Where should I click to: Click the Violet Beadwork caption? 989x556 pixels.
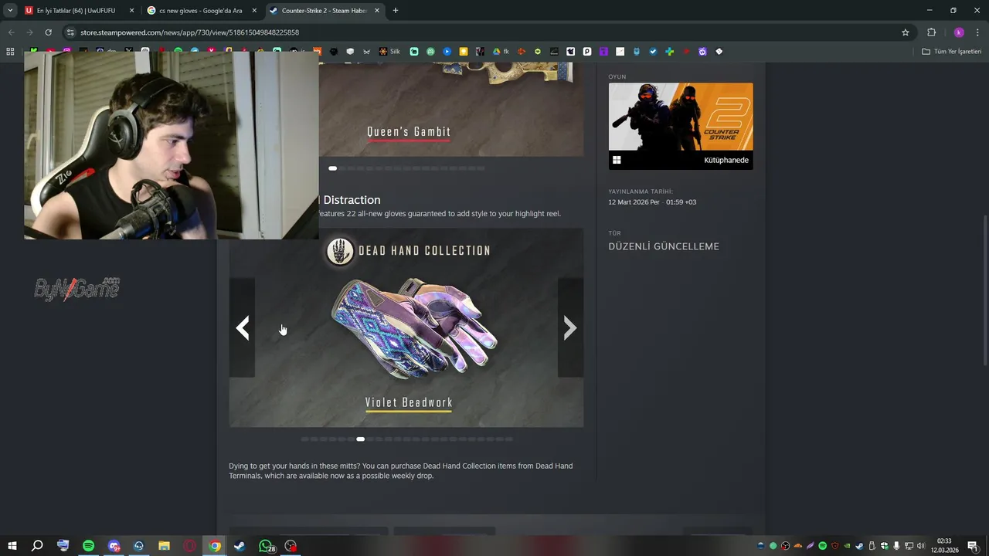409,403
